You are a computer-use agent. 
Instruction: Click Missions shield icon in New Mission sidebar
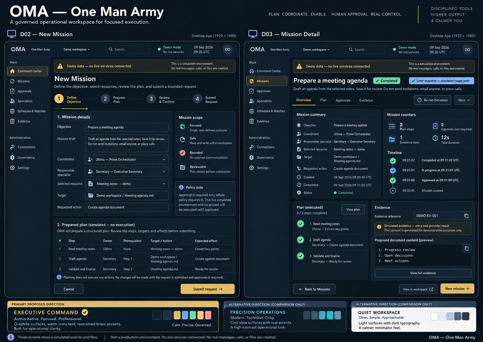coord(12,81)
